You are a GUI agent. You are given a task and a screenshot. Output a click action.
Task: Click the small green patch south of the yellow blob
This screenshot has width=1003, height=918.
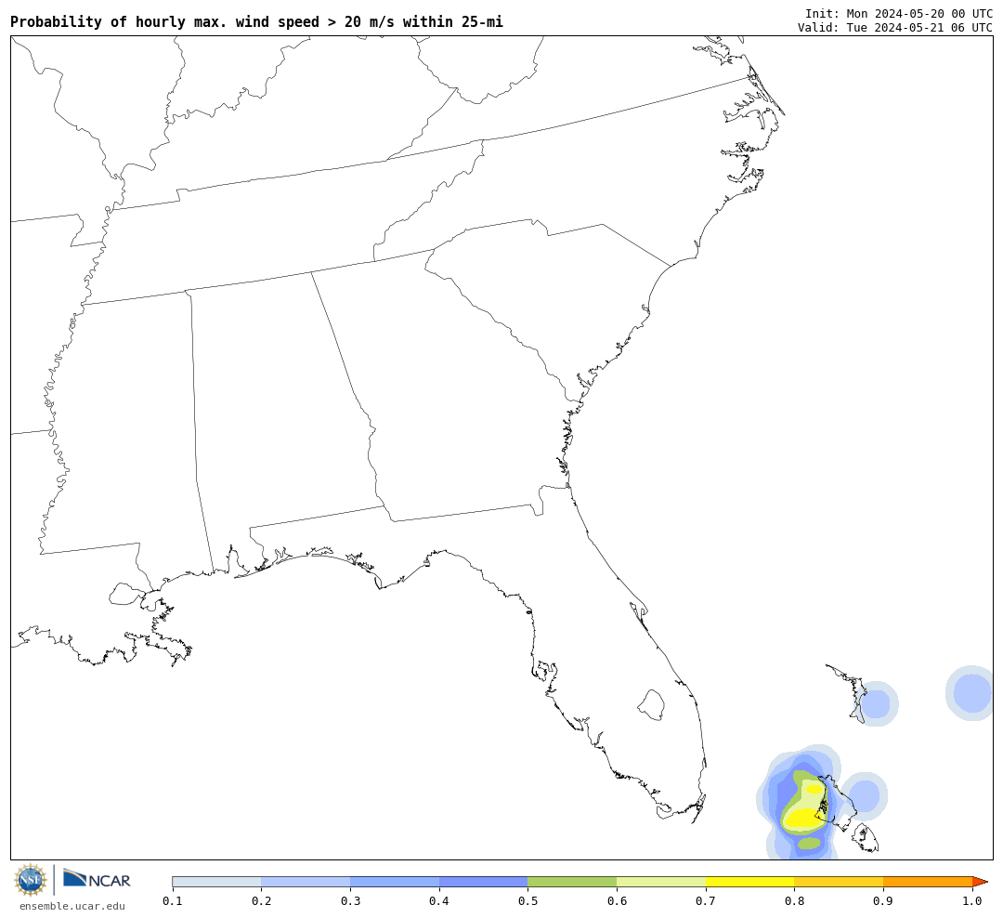pyautogui.click(x=809, y=843)
